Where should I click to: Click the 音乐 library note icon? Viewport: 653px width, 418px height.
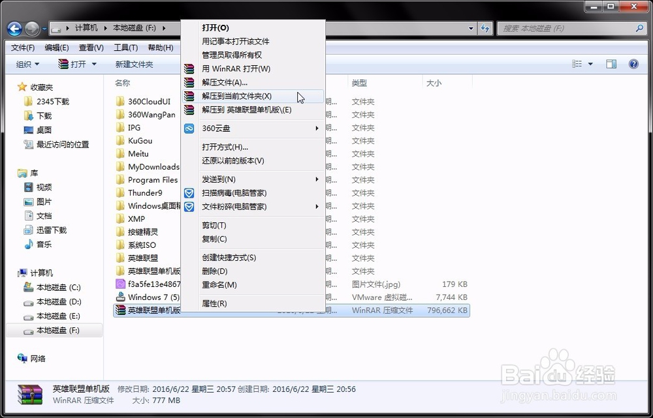[x=28, y=244]
